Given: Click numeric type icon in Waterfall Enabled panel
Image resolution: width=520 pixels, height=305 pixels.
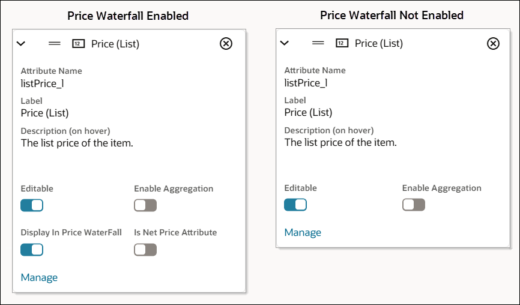Looking at the screenshot, I should (78, 43).
